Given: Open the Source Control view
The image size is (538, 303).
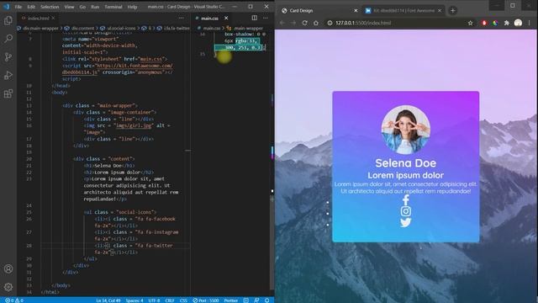Looking at the screenshot, I should tap(8, 57).
